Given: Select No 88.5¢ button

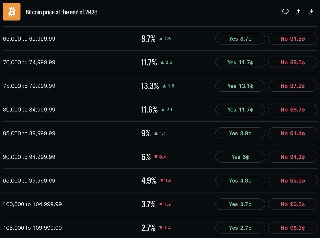Looking at the screenshot, I should (x=293, y=62).
